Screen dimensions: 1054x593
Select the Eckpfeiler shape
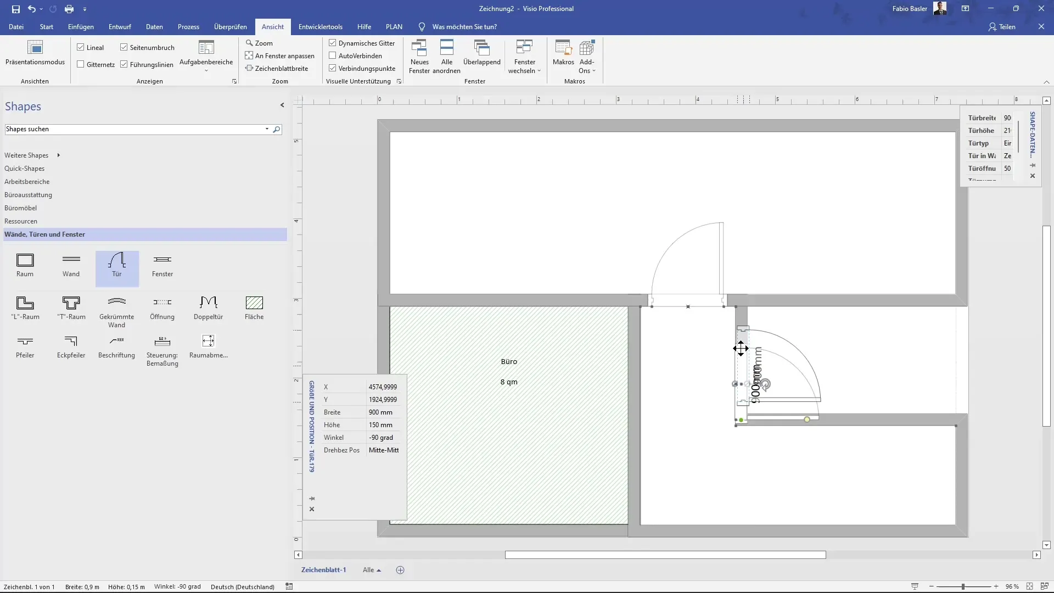coord(71,346)
